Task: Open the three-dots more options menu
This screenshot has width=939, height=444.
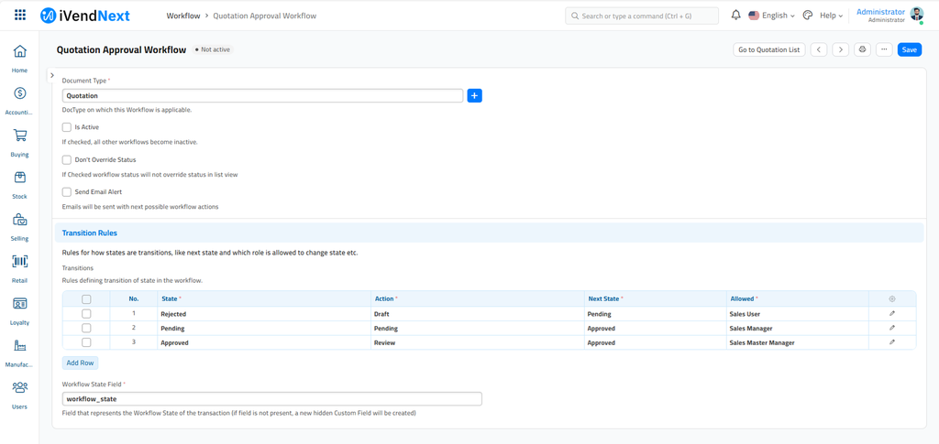Action: coord(884,49)
